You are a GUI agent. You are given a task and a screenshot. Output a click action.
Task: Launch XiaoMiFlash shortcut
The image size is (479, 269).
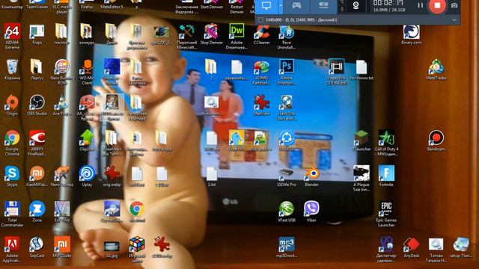click(x=37, y=176)
